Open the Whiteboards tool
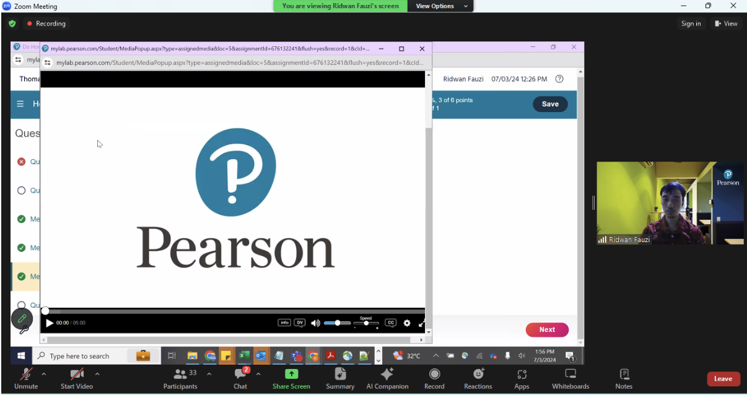 tap(570, 378)
